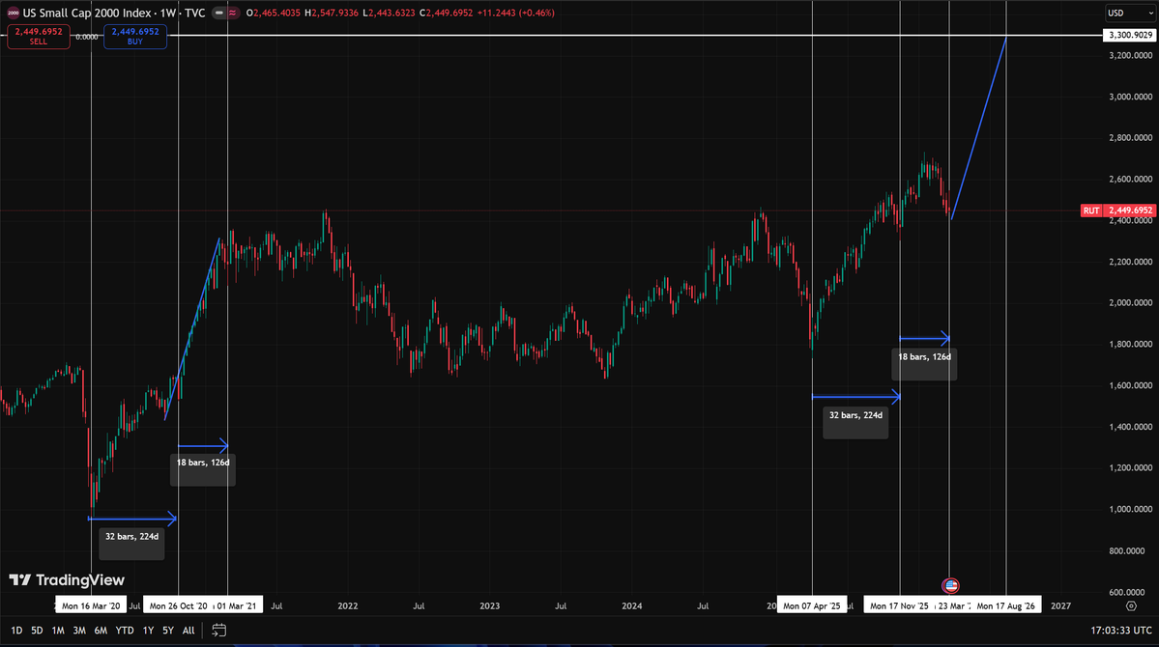Click the 2027 time axis label
The width and height of the screenshot is (1159, 647).
point(1060,605)
